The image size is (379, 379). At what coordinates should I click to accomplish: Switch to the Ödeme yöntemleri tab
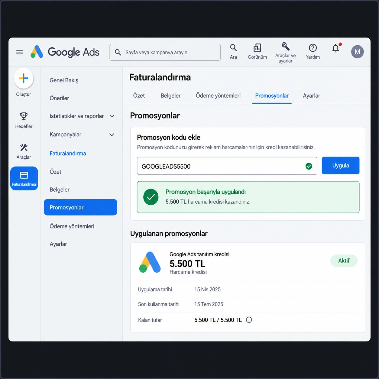click(218, 96)
